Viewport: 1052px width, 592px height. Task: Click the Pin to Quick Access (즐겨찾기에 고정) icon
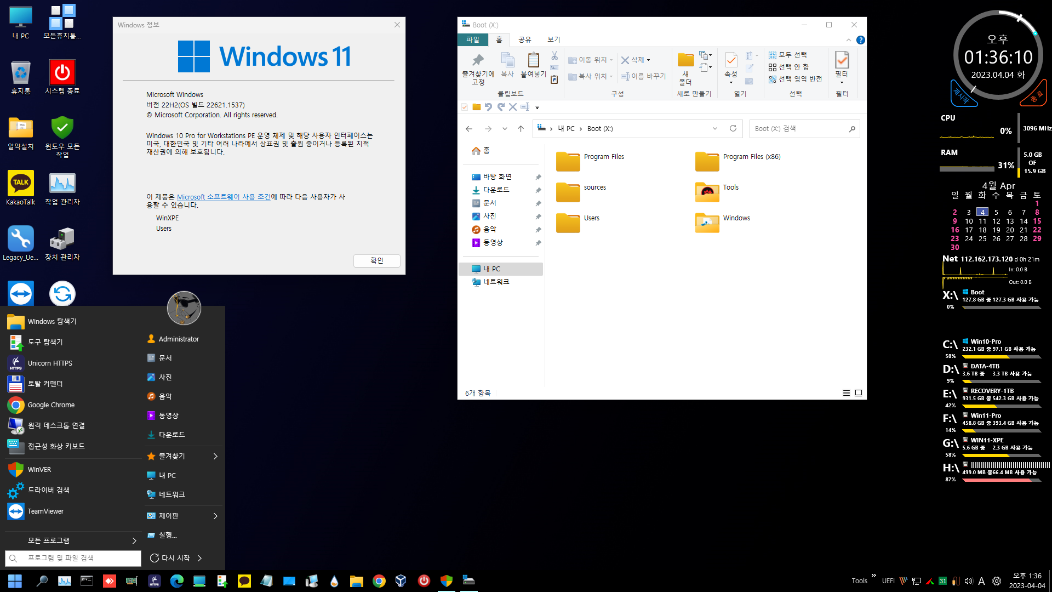coord(478,60)
